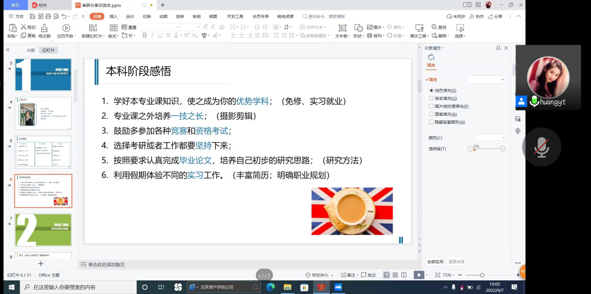Check Hide background graphics (隐藏背景图形)

pyautogui.click(x=432, y=122)
